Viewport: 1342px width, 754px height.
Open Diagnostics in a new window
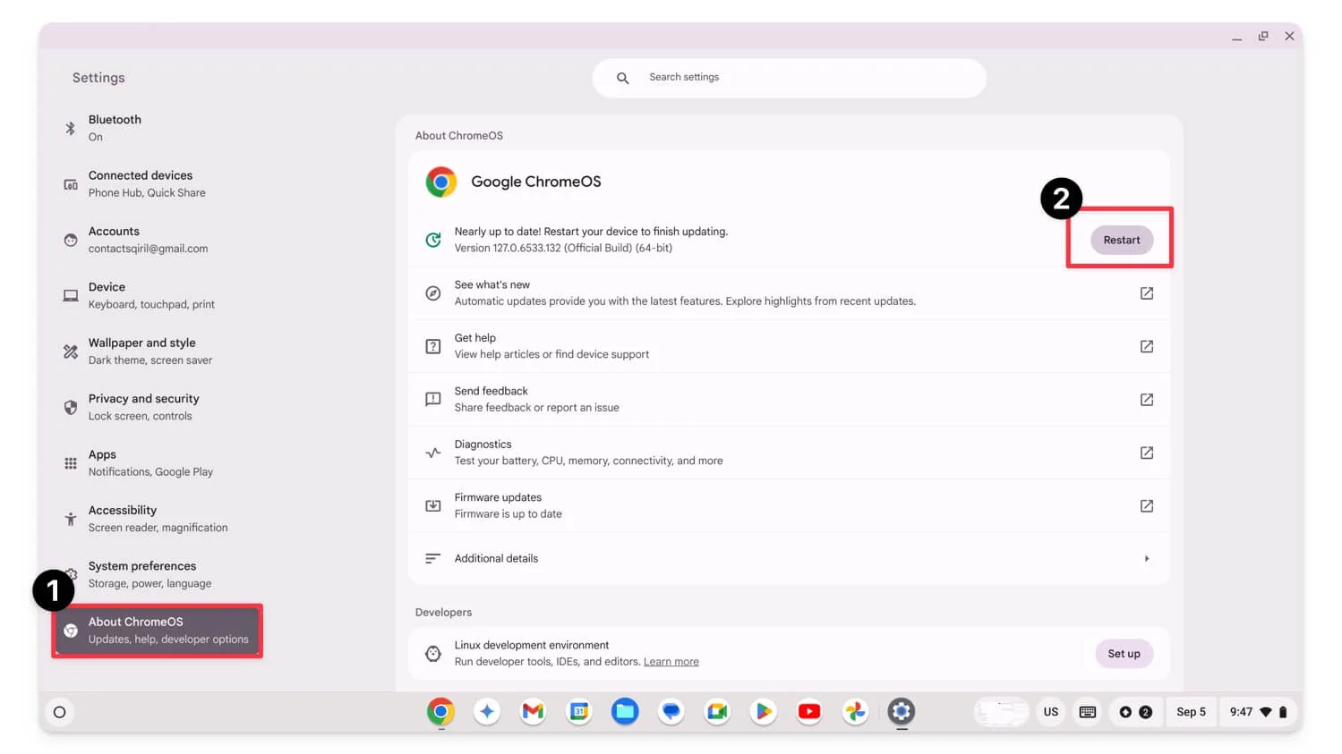1146,453
